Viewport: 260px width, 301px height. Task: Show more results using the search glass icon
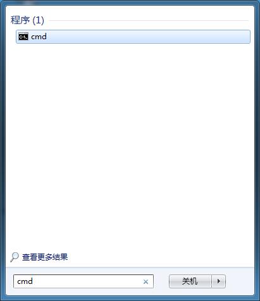pyautogui.click(x=15, y=257)
